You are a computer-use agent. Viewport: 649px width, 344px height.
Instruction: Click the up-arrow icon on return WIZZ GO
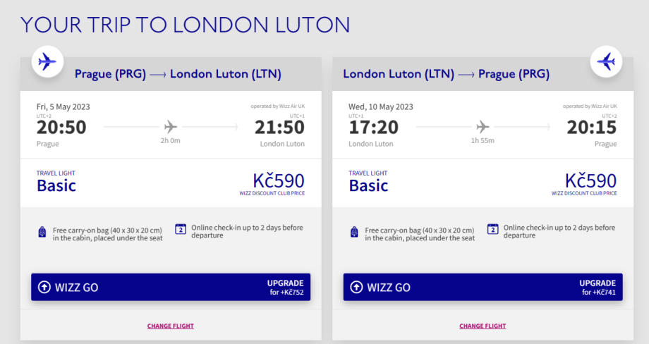pyautogui.click(x=356, y=288)
